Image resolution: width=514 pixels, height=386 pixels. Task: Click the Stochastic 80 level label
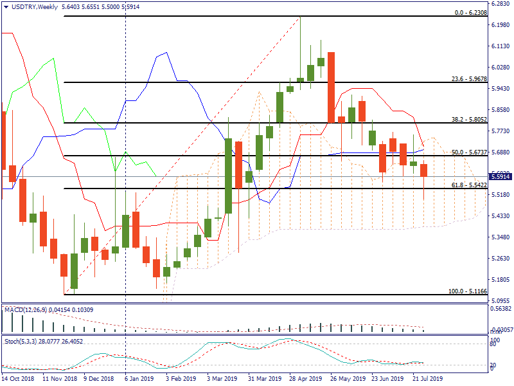tap(495, 344)
